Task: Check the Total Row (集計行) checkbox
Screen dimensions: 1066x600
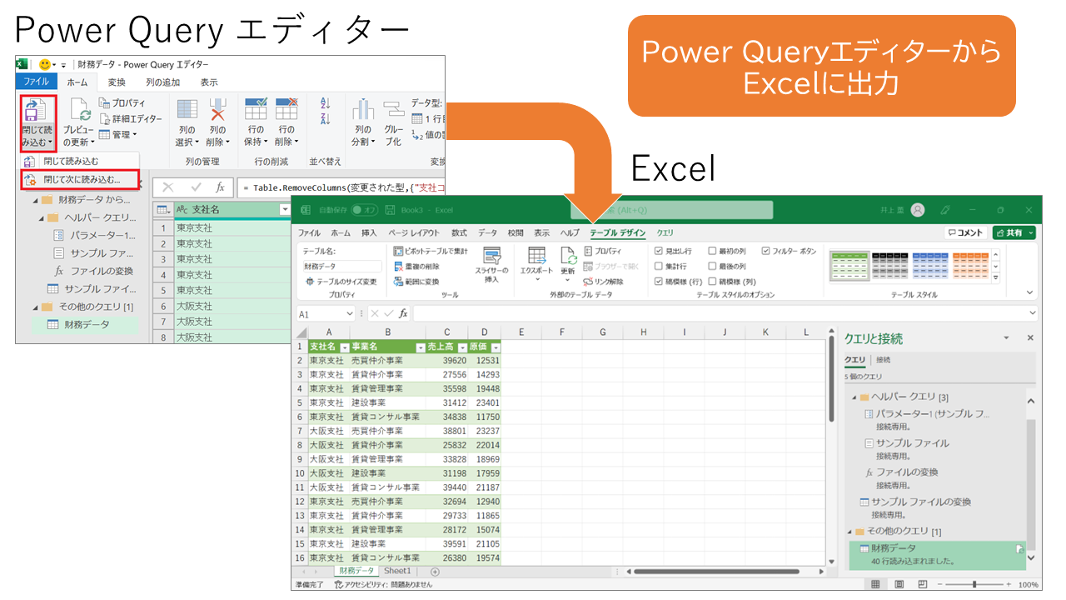Action: click(659, 267)
